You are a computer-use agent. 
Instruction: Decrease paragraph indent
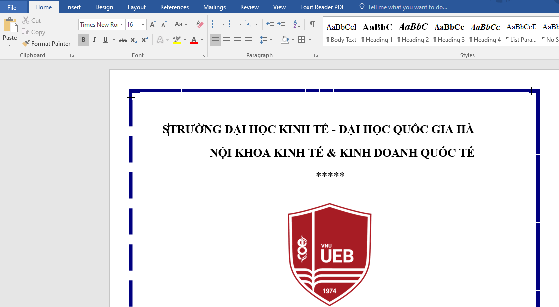pyautogui.click(x=270, y=24)
